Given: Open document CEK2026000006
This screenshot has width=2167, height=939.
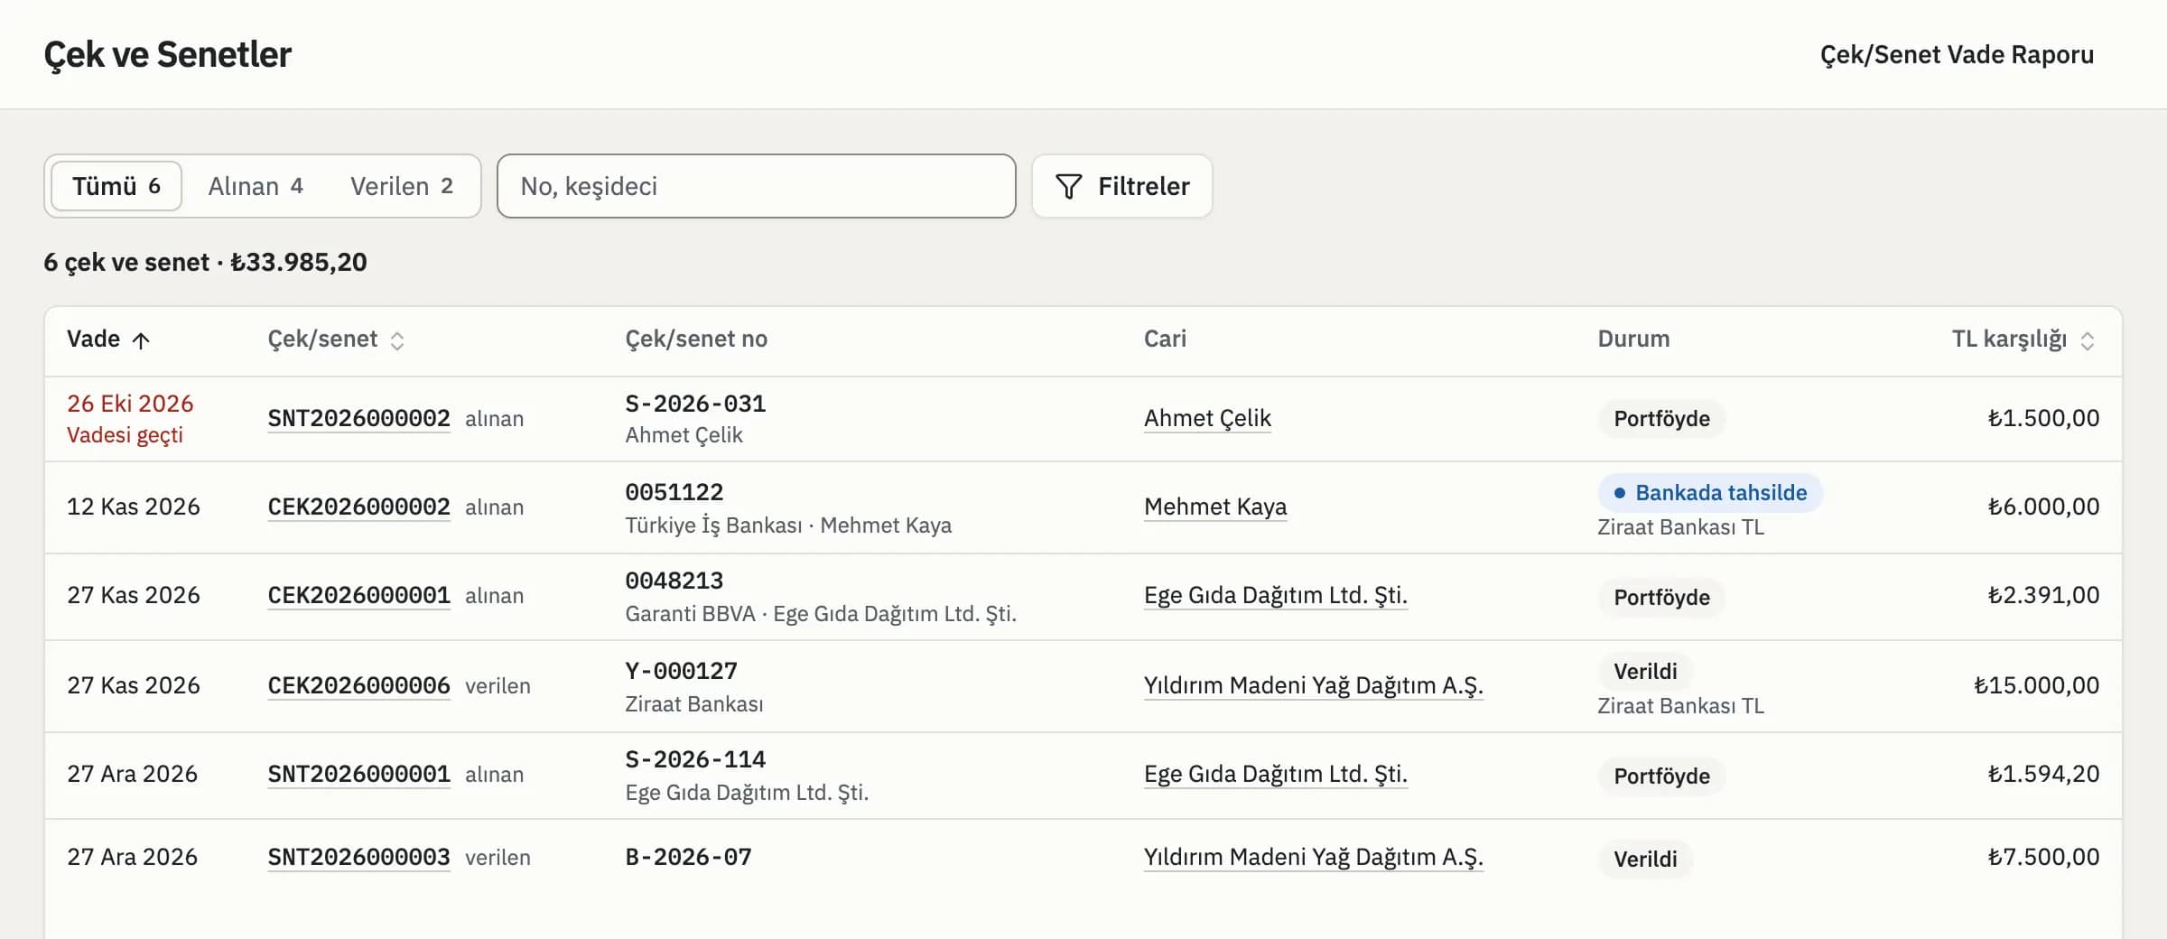Looking at the screenshot, I should coord(358,685).
